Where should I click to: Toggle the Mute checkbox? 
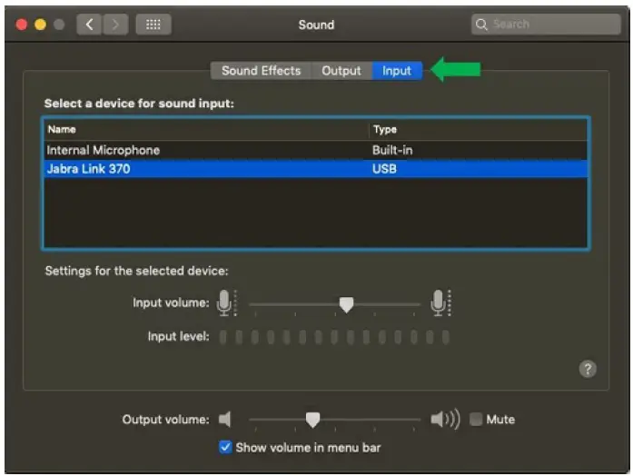tap(476, 419)
